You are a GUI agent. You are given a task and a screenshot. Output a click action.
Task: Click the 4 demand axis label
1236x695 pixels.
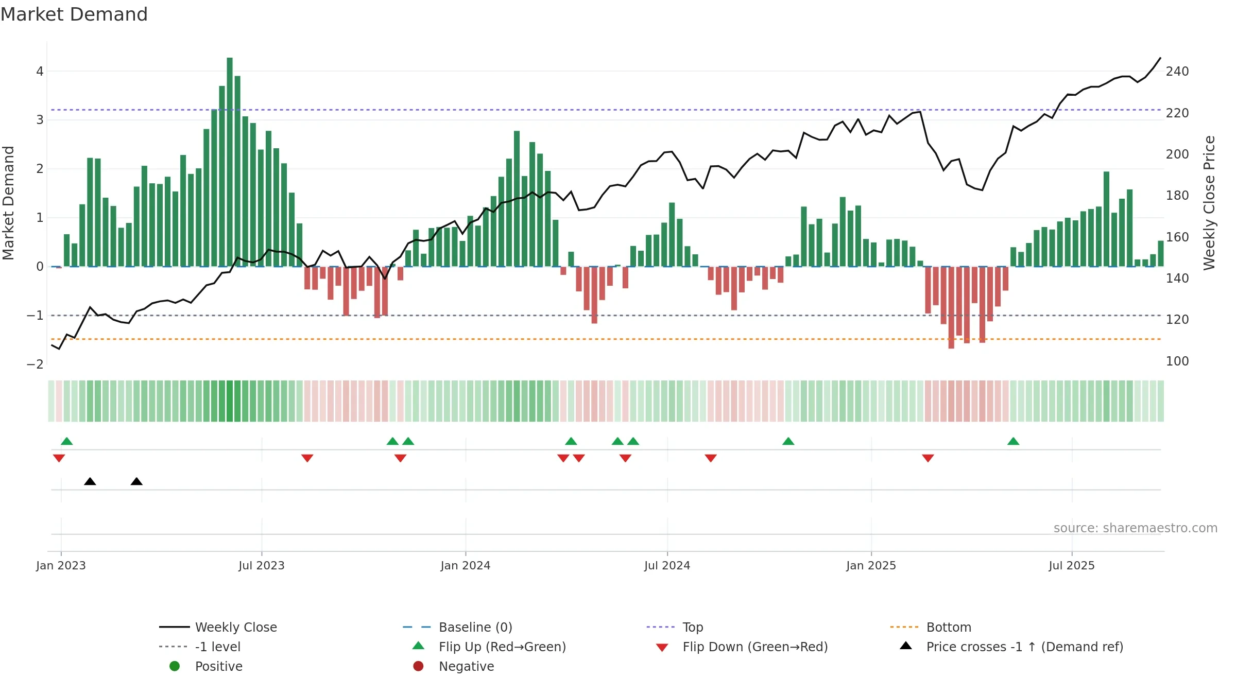[x=40, y=71]
